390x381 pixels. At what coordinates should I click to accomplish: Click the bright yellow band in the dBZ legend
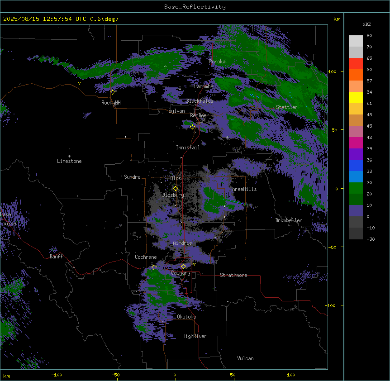click(x=356, y=97)
